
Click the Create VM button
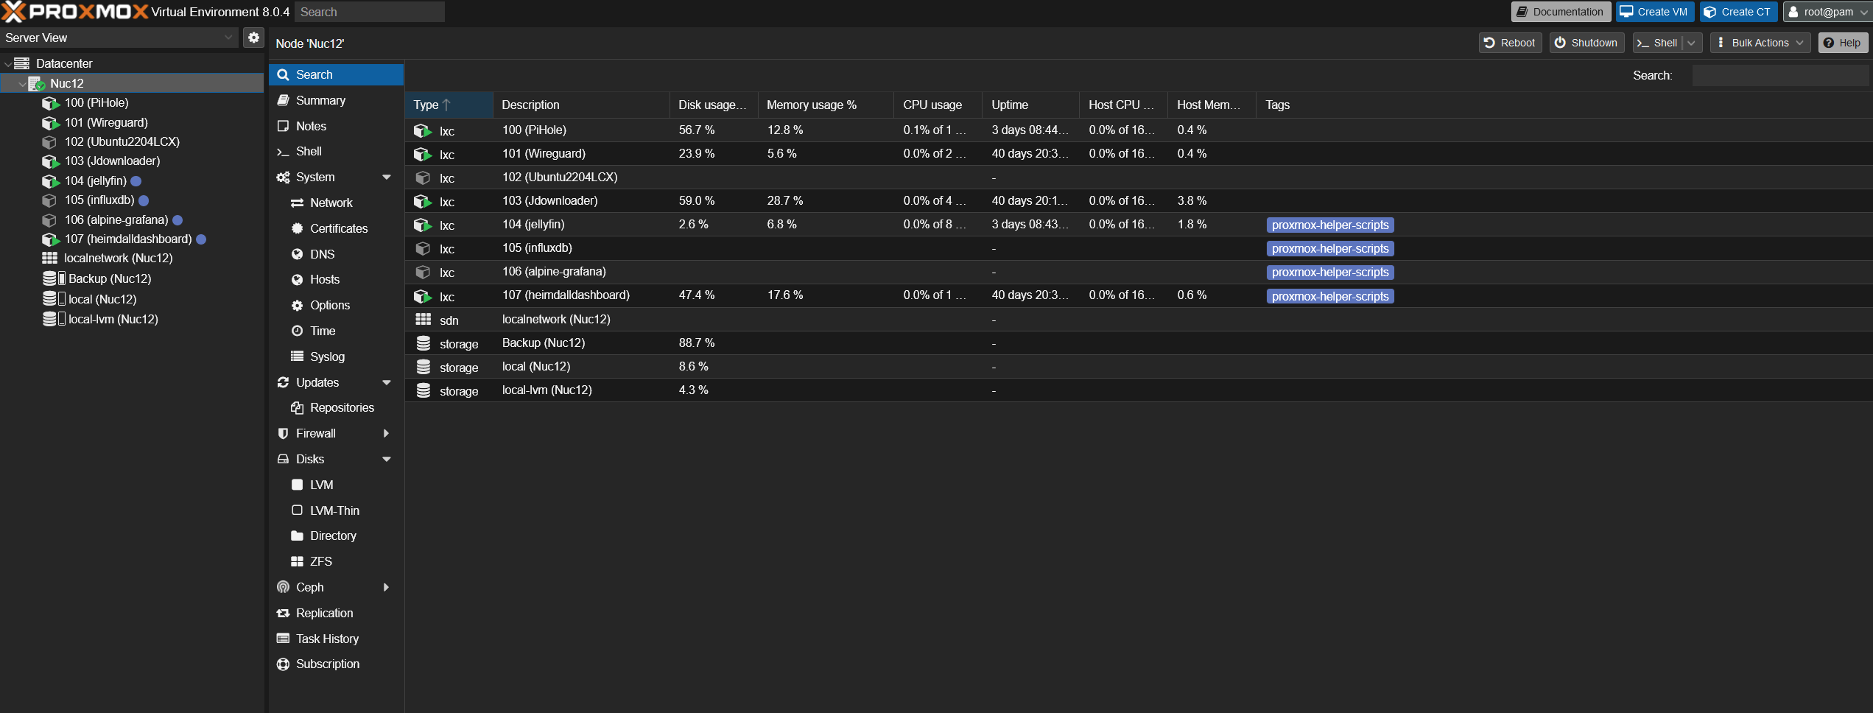[x=1654, y=12]
